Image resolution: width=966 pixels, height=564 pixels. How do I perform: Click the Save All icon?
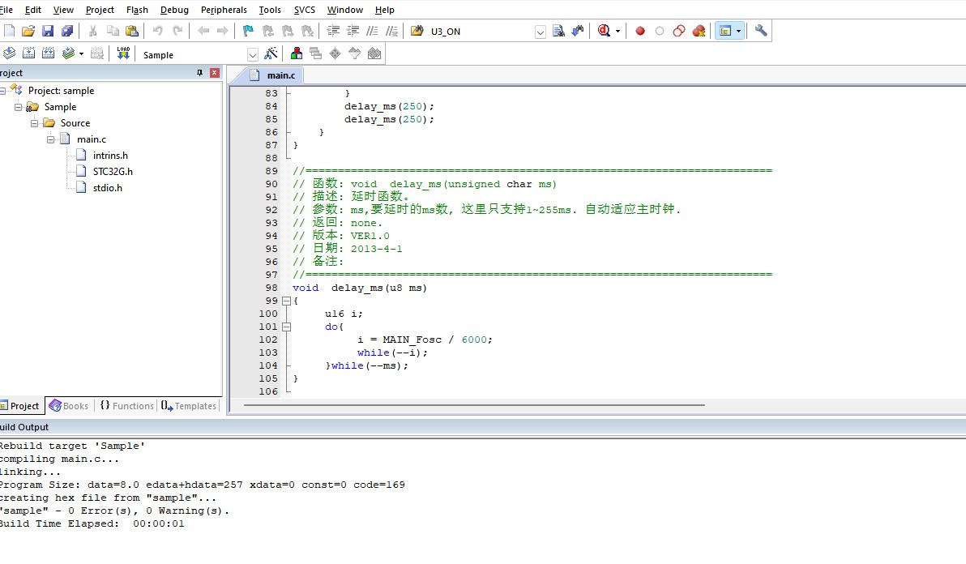pyautogui.click(x=67, y=31)
